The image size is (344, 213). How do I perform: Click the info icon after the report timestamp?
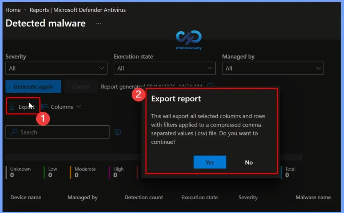(210, 85)
